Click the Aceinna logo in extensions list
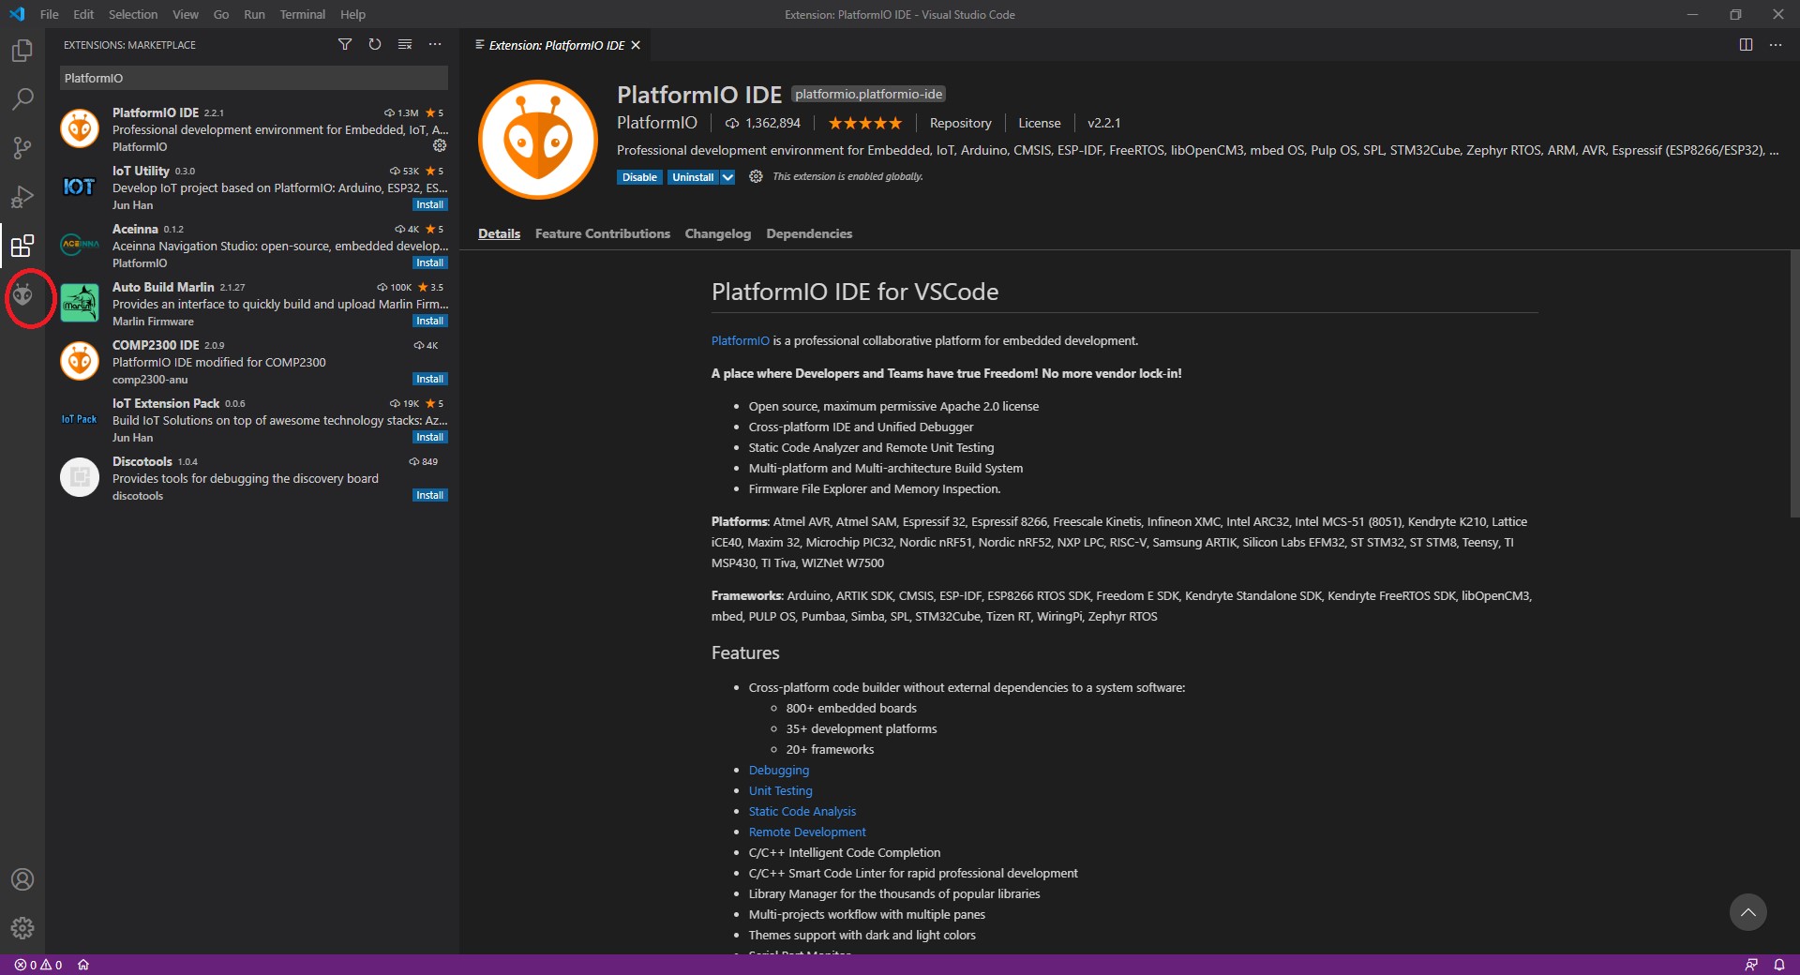This screenshot has height=975, width=1800. point(80,245)
